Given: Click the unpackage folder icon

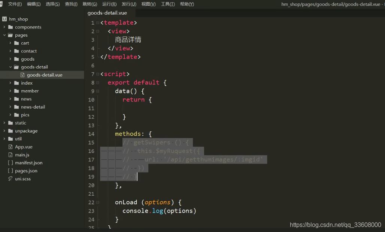Looking at the screenshot, I should coord(10,131).
